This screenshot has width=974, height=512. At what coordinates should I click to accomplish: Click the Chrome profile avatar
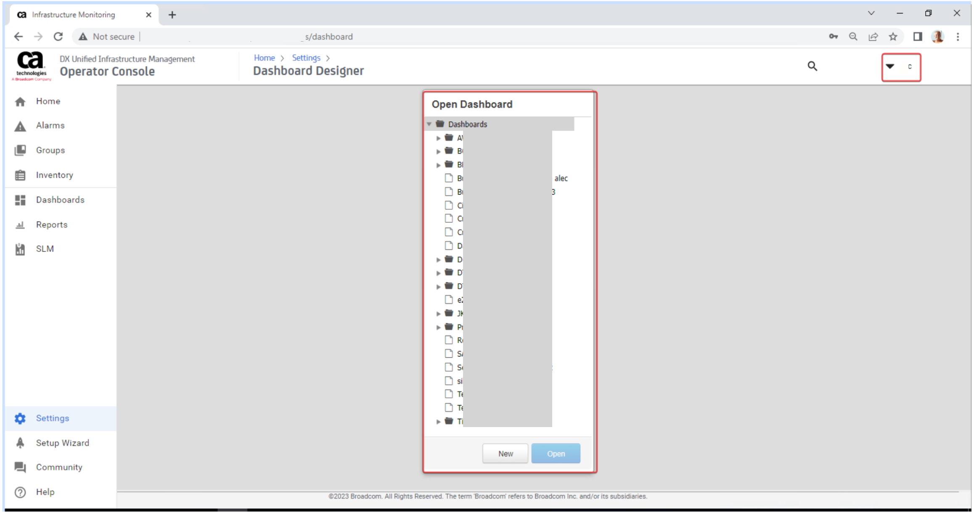[x=937, y=37]
